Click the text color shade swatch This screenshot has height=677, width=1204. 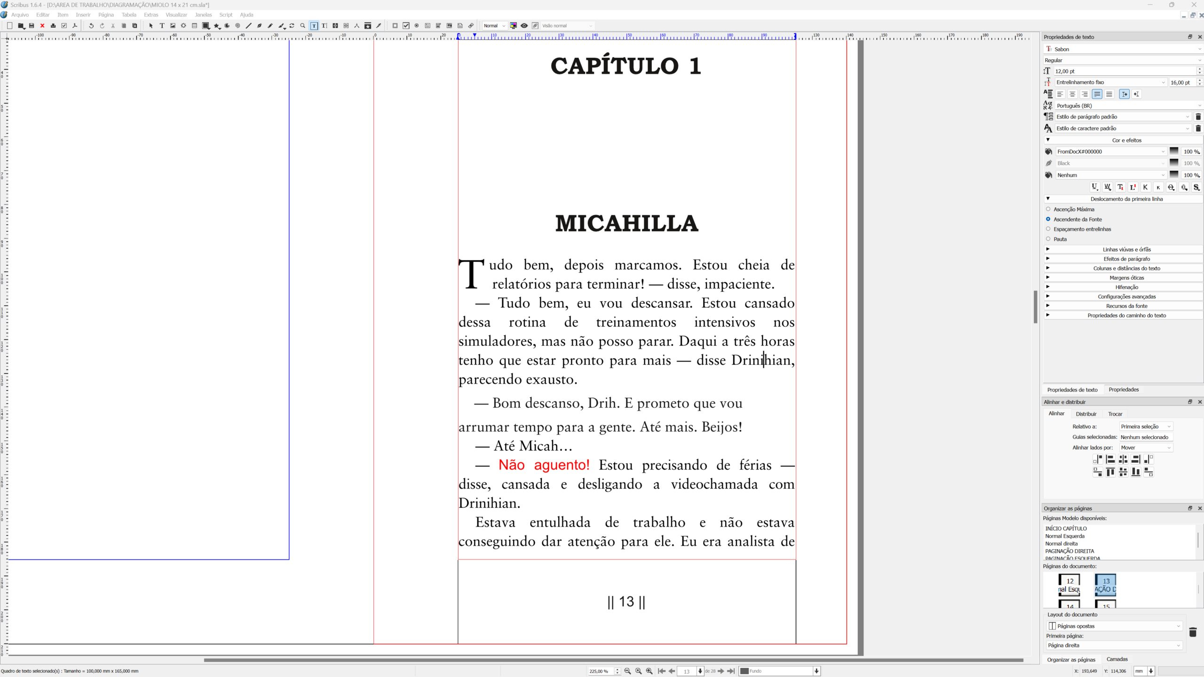pos(1174,151)
